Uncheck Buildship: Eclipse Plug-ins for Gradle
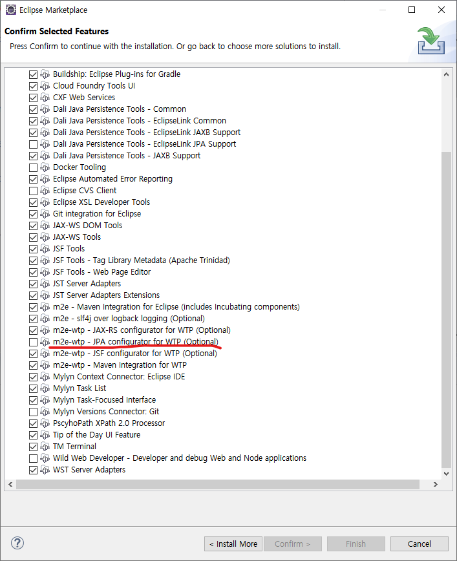Image resolution: width=457 pixels, height=561 pixels. 33,74
